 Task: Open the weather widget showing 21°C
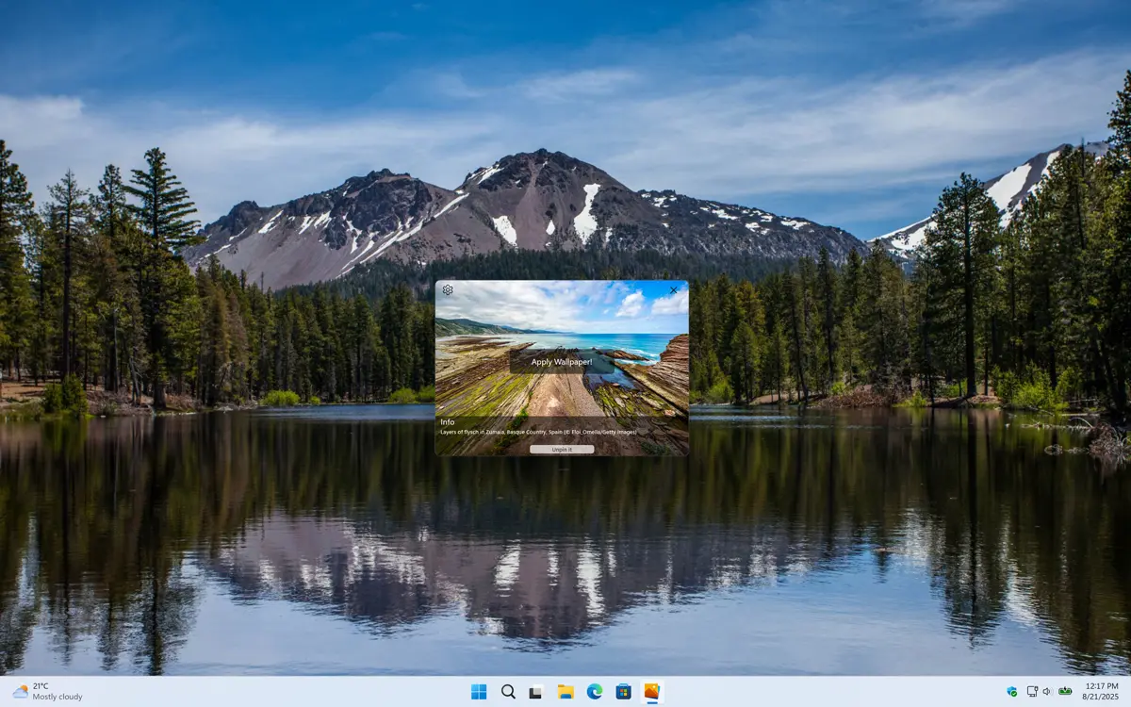pyautogui.click(x=47, y=692)
